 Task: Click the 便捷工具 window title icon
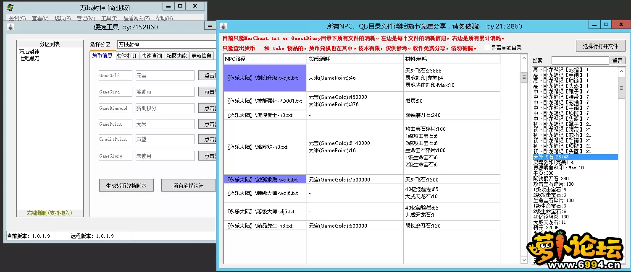[x=11, y=26]
